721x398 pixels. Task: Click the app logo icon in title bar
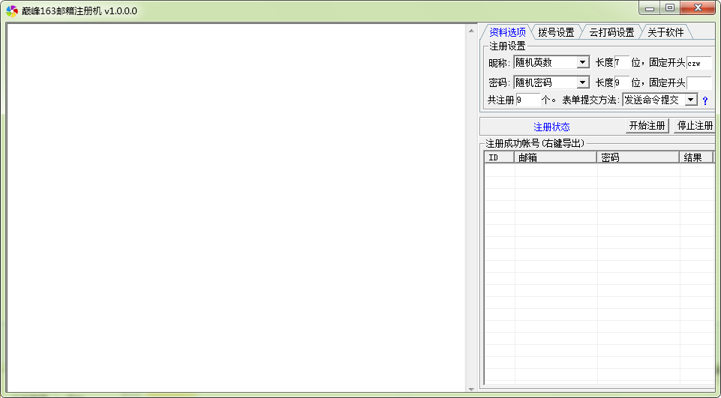(12, 11)
